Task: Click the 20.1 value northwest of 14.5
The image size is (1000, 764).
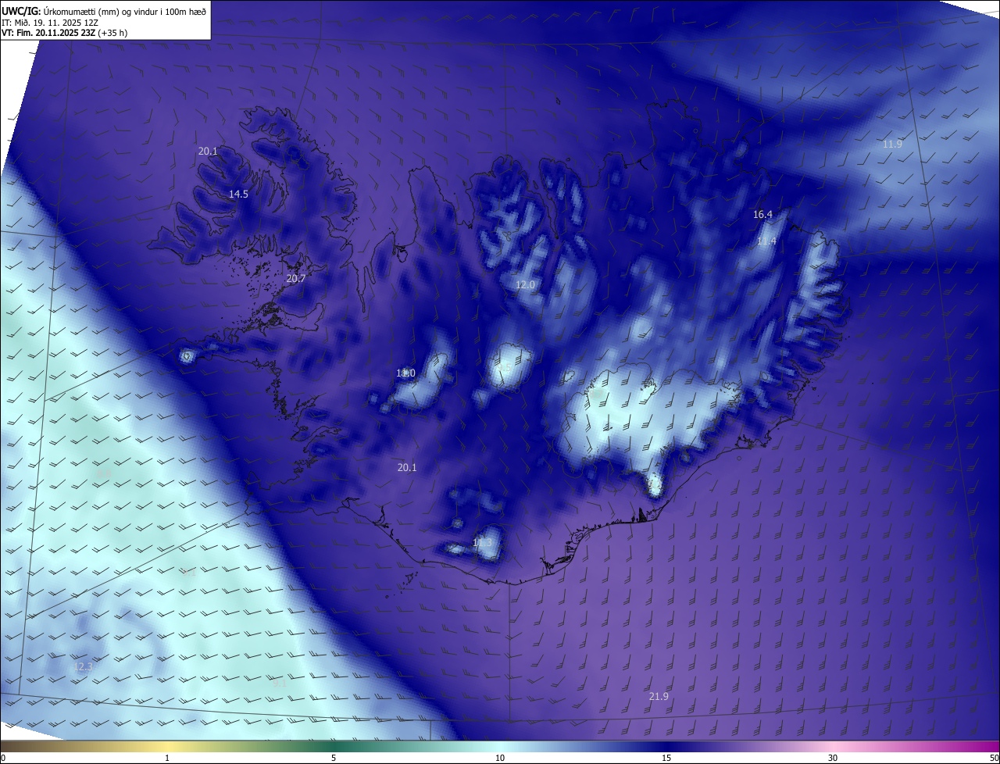Action: click(x=208, y=152)
